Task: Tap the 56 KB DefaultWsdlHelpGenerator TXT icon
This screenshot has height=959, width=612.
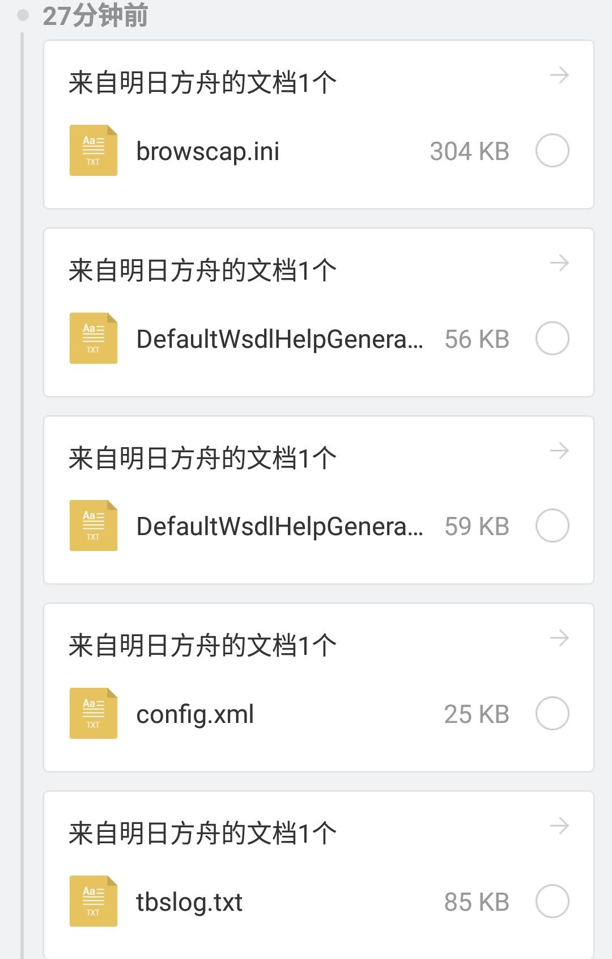Action: click(x=93, y=338)
